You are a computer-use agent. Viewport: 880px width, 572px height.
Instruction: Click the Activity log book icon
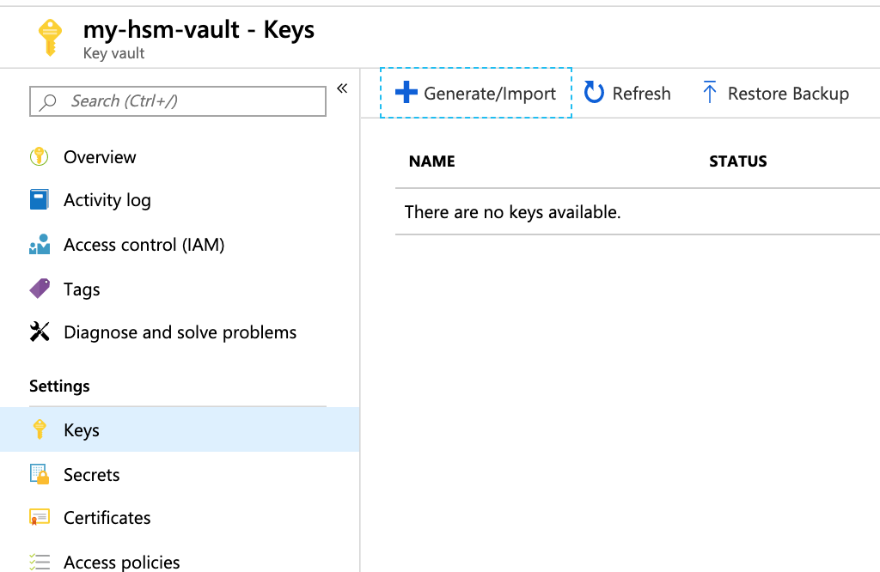click(40, 199)
